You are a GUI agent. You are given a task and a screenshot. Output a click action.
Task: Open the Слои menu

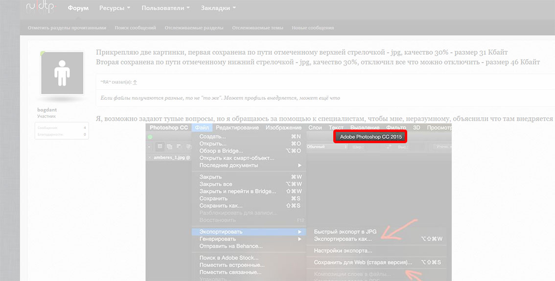tap(315, 128)
